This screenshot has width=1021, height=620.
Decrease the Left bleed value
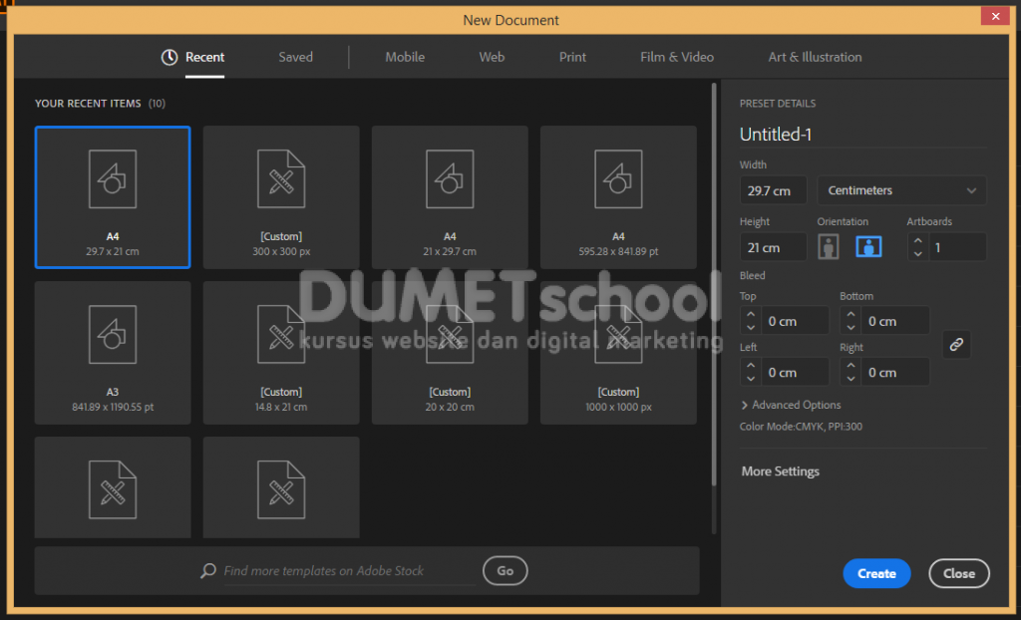(x=751, y=379)
